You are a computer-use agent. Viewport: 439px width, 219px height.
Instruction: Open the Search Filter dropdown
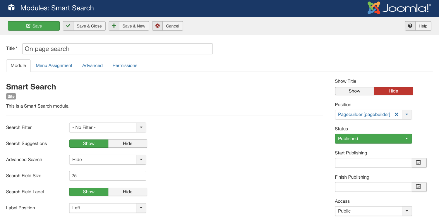coord(141,127)
